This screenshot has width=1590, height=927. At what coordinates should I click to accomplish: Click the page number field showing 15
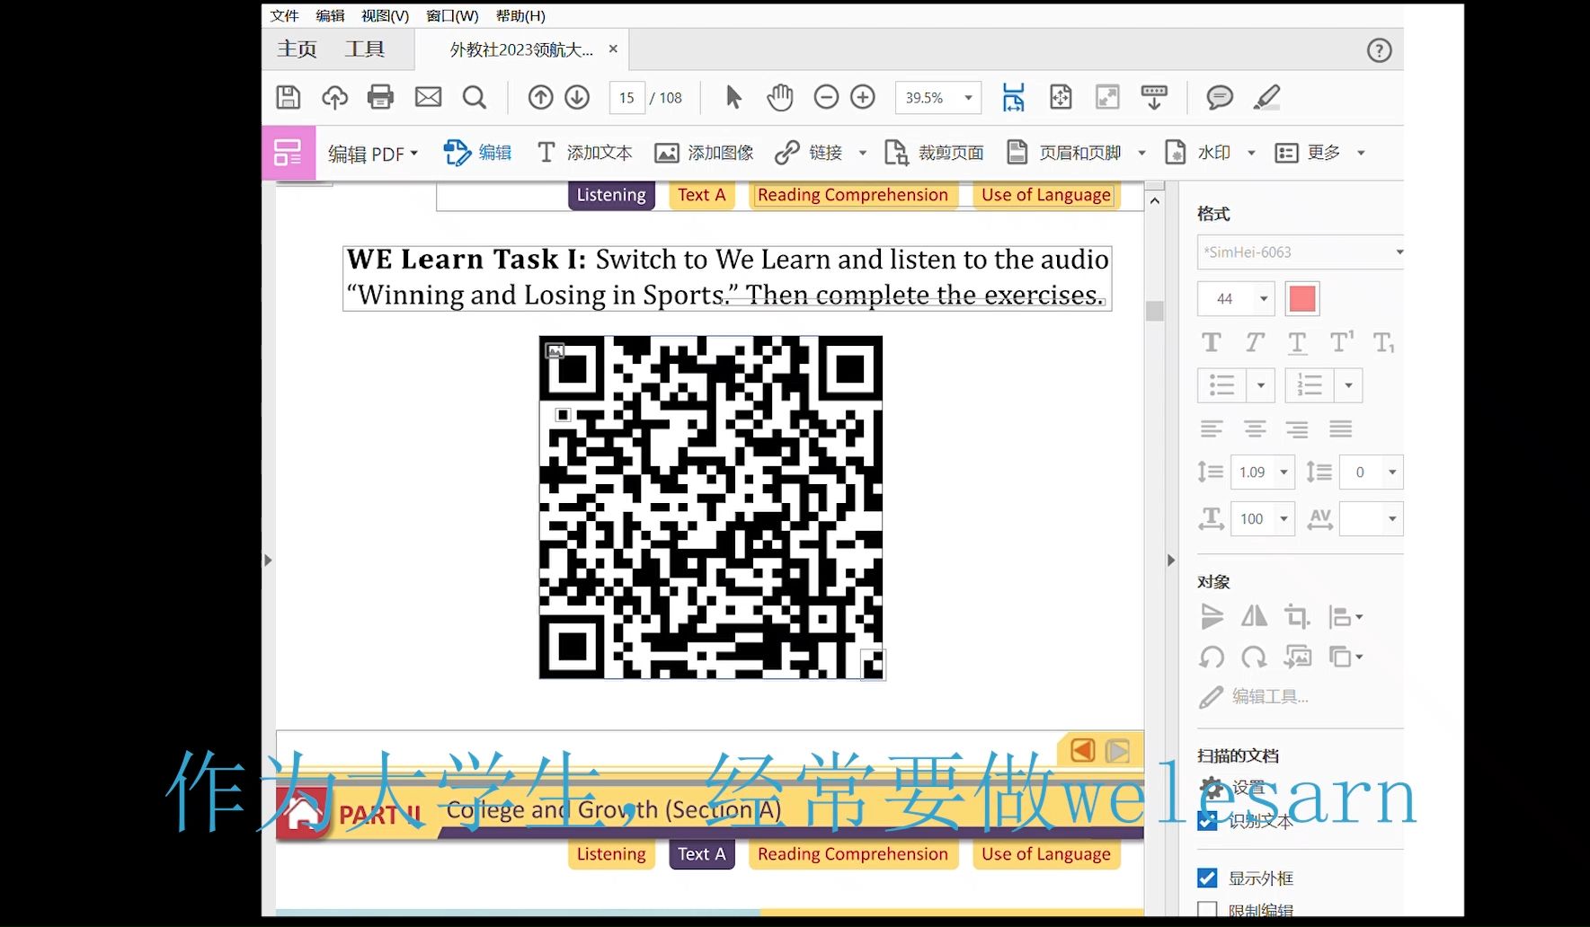pyautogui.click(x=626, y=97)
